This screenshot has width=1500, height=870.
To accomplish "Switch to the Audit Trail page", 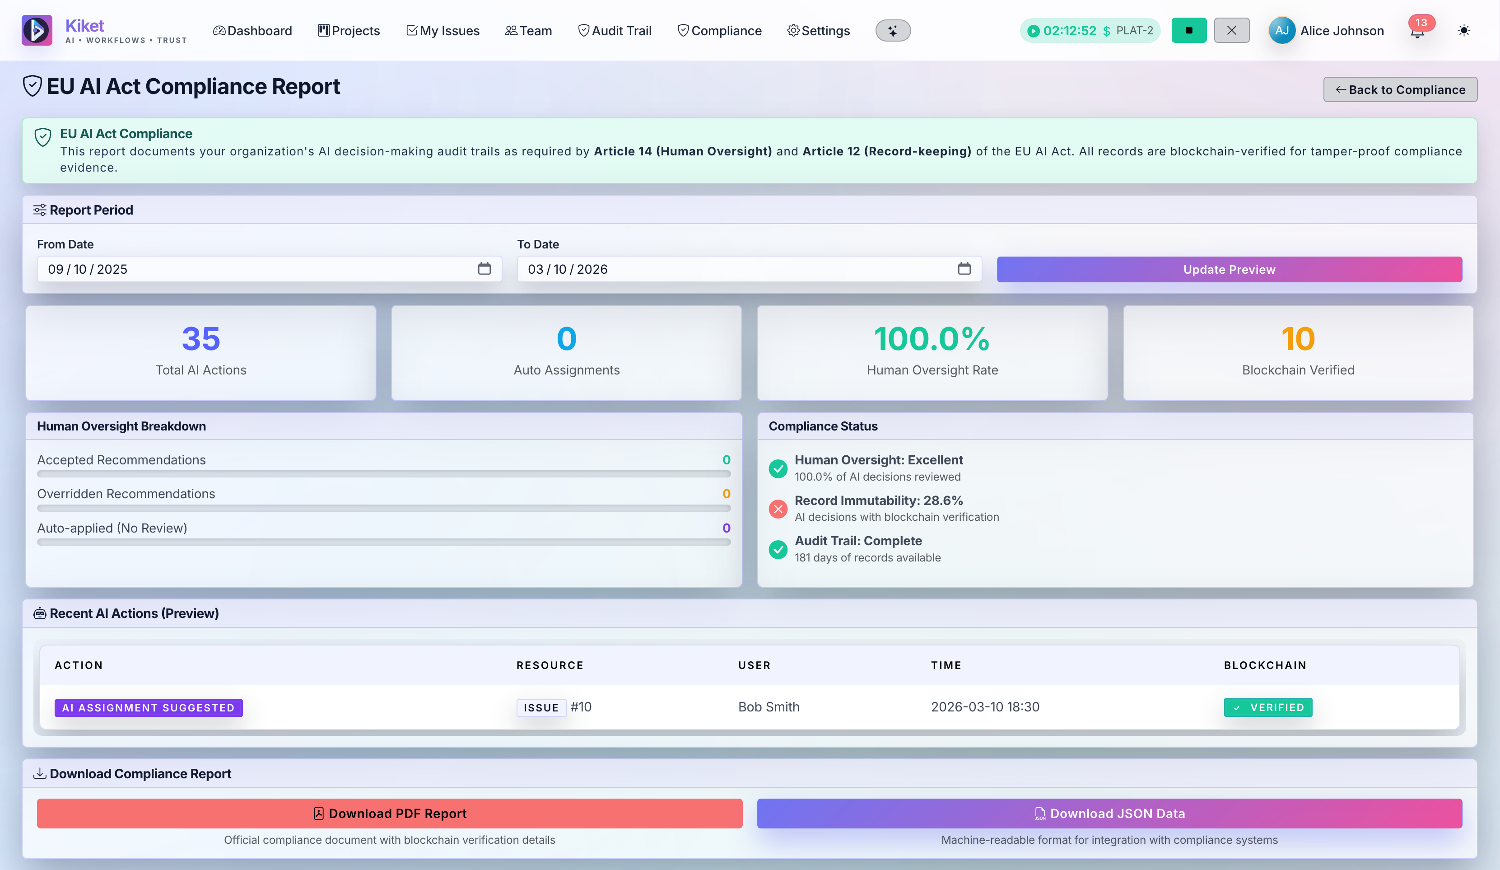I will pos(614,30).
